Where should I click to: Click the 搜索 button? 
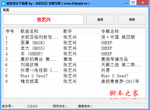coord(100,20)
